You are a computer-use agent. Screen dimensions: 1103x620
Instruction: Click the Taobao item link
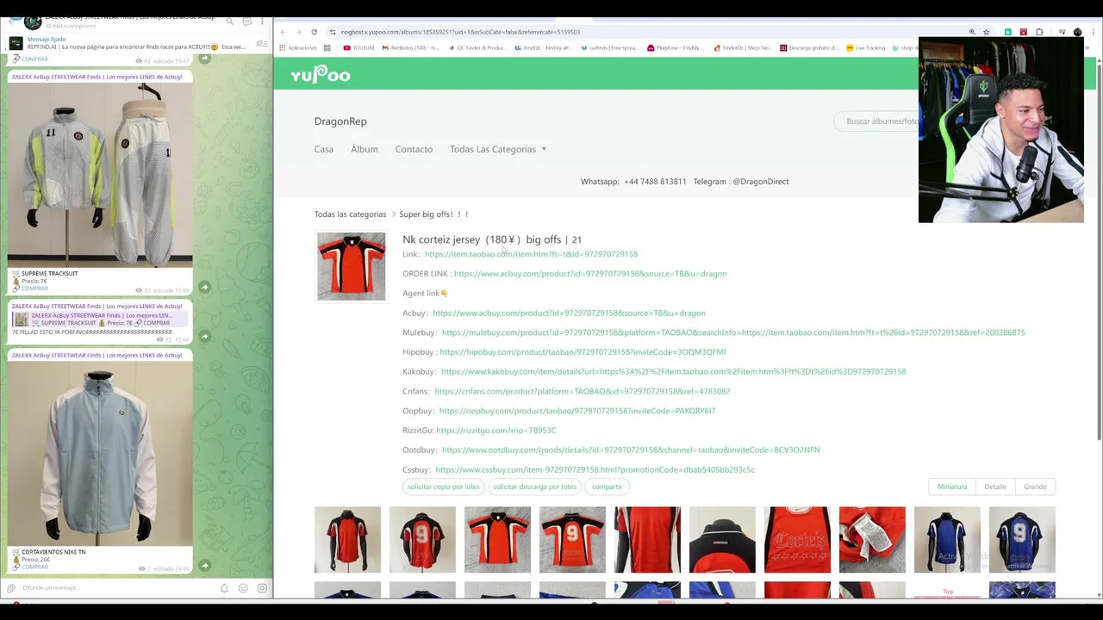531,254
